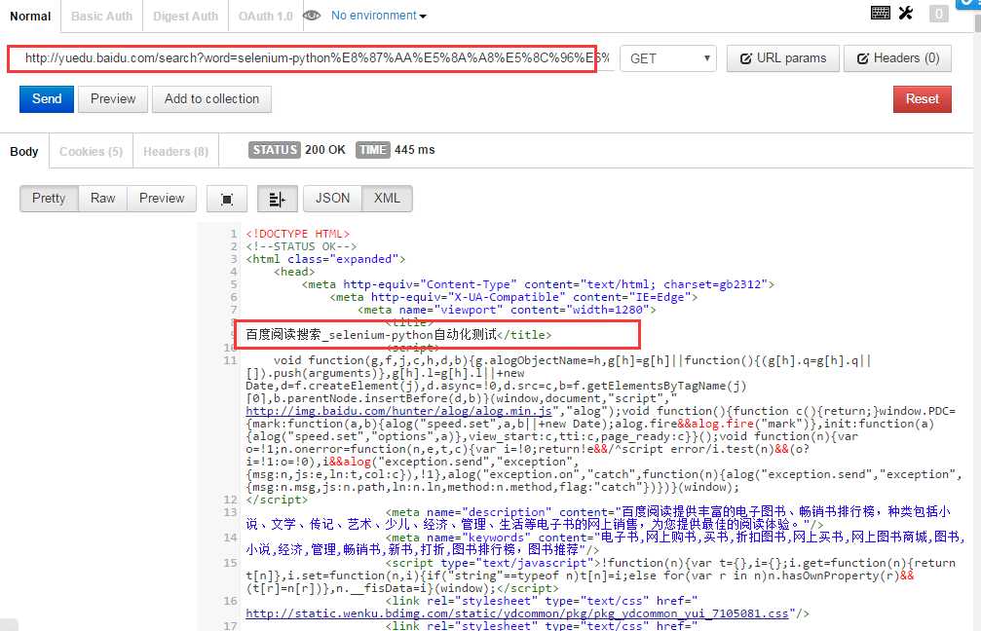The height and width of the screenshot is (631, 981).
Task: Open the keyboard shortcuts icon
Action: pyautogui.click(x=881, y=13)
